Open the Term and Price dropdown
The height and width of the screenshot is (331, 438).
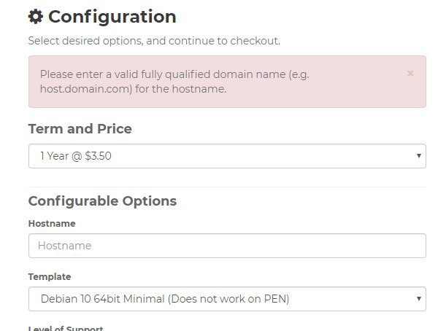[x=227, y=156]
